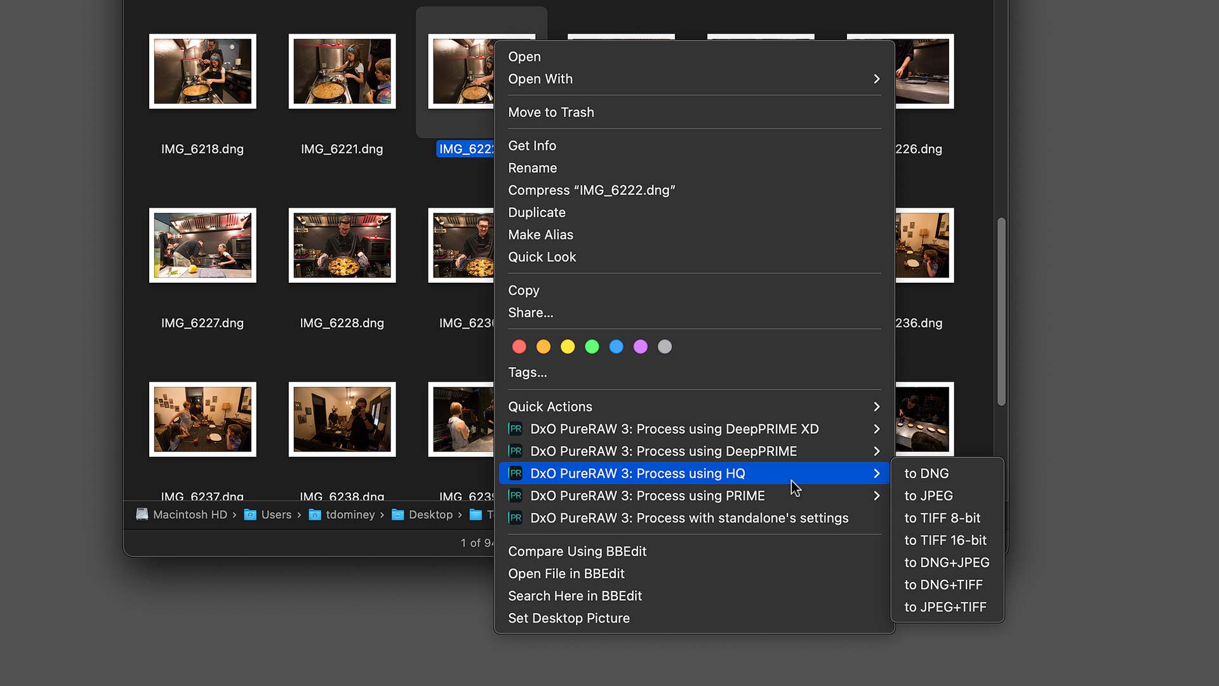Screen dimensions: 1219x686
Task: Choose Get Info from the context menu
Action: 532,145
